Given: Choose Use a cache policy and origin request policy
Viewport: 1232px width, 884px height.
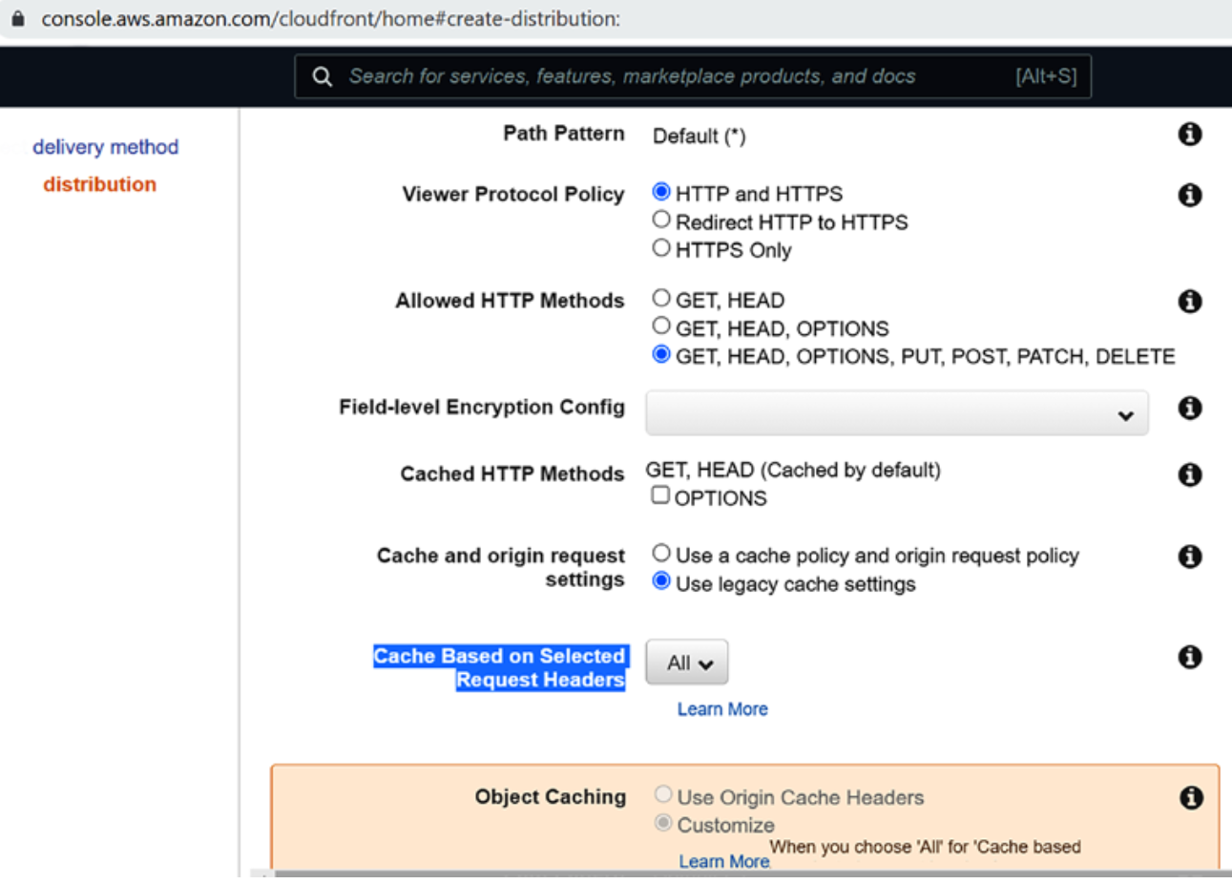Looking at the screenshot, I should click(660, 553).
